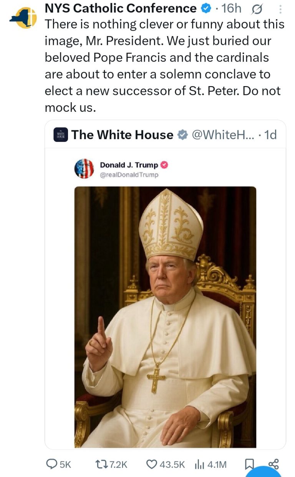Screen dimensions: 295x477
Task: Tap the blue floating compose button
Action: [264, 472]
